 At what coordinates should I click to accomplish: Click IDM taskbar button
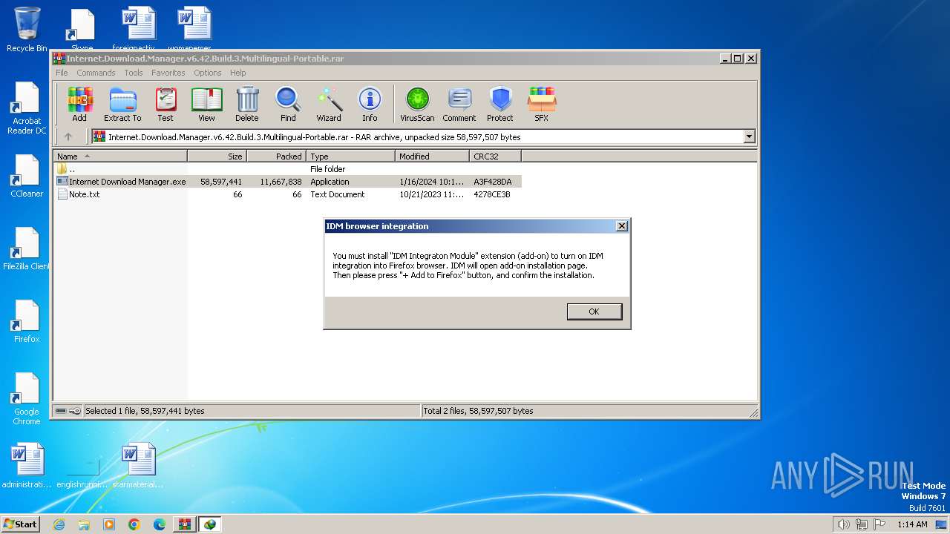[210, 524]
